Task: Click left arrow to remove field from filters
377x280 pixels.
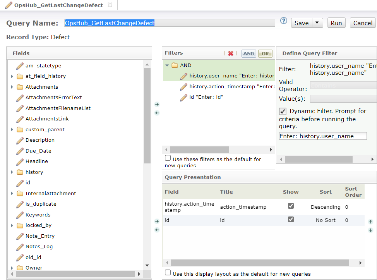Action: [157, 113]
